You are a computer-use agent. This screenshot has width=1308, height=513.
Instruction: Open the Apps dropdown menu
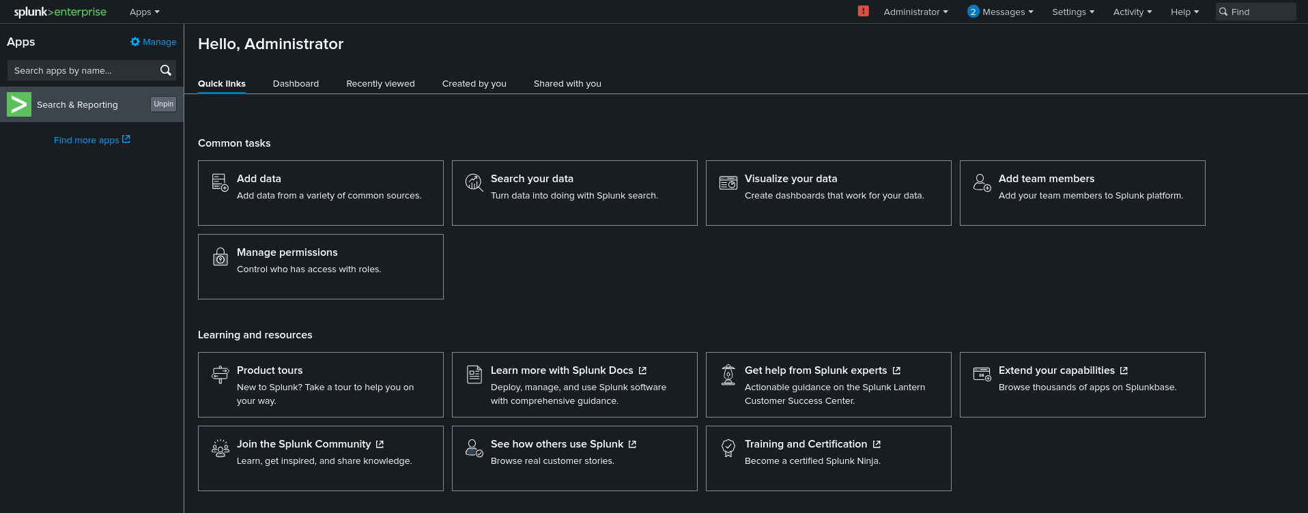[144, 12]
